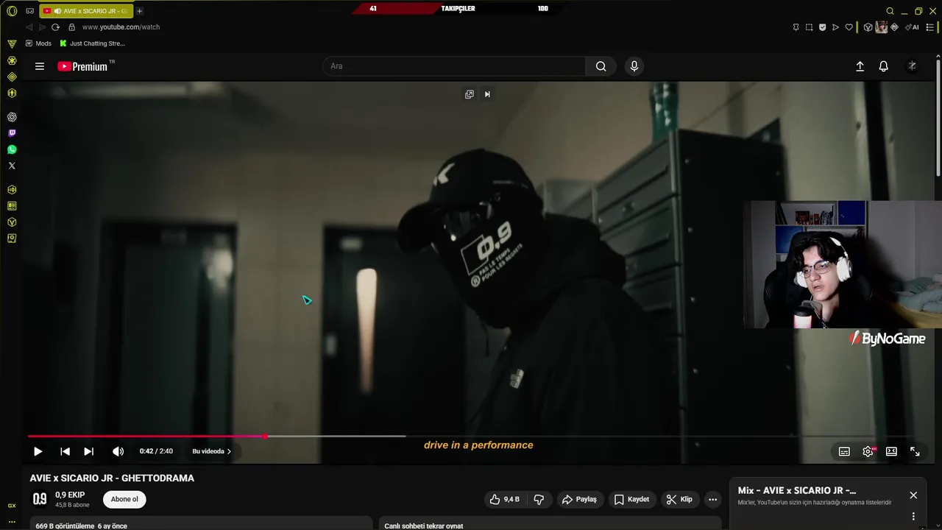The height and width of the screenshot is (530, 942).
Task: Add page to bookmarks heart icon
Action: point(849,27)
